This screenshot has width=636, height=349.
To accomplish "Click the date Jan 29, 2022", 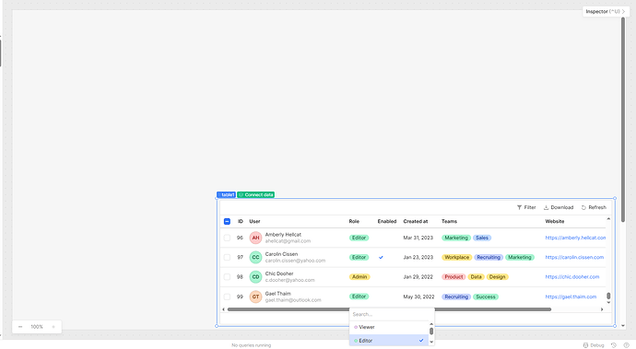I will [x=418, y=277].
